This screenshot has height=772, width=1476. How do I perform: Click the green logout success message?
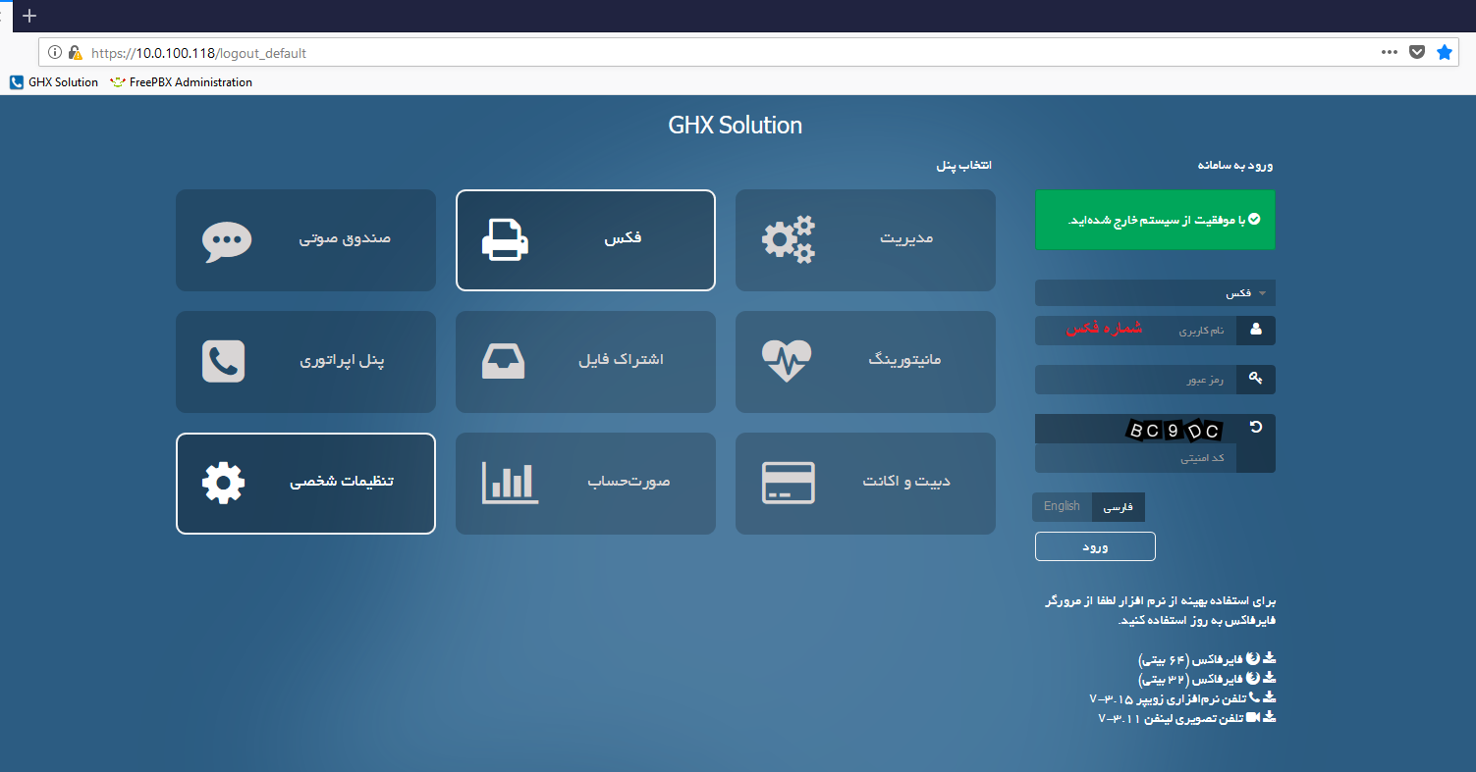coord(1155,220)
